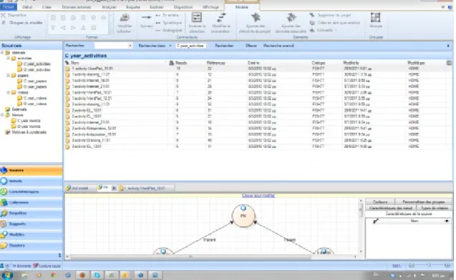Switch to the Affichage ribbon tab

point(211,7)
